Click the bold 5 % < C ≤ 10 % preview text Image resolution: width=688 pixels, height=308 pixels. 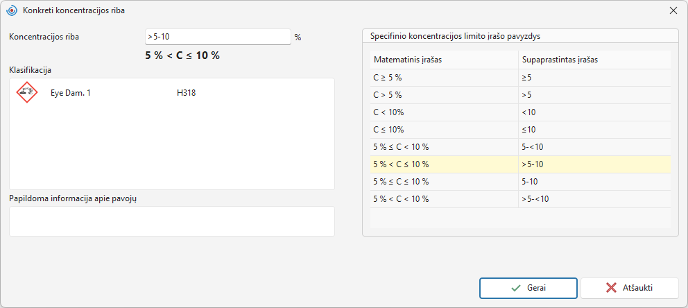tap(182, 55)
